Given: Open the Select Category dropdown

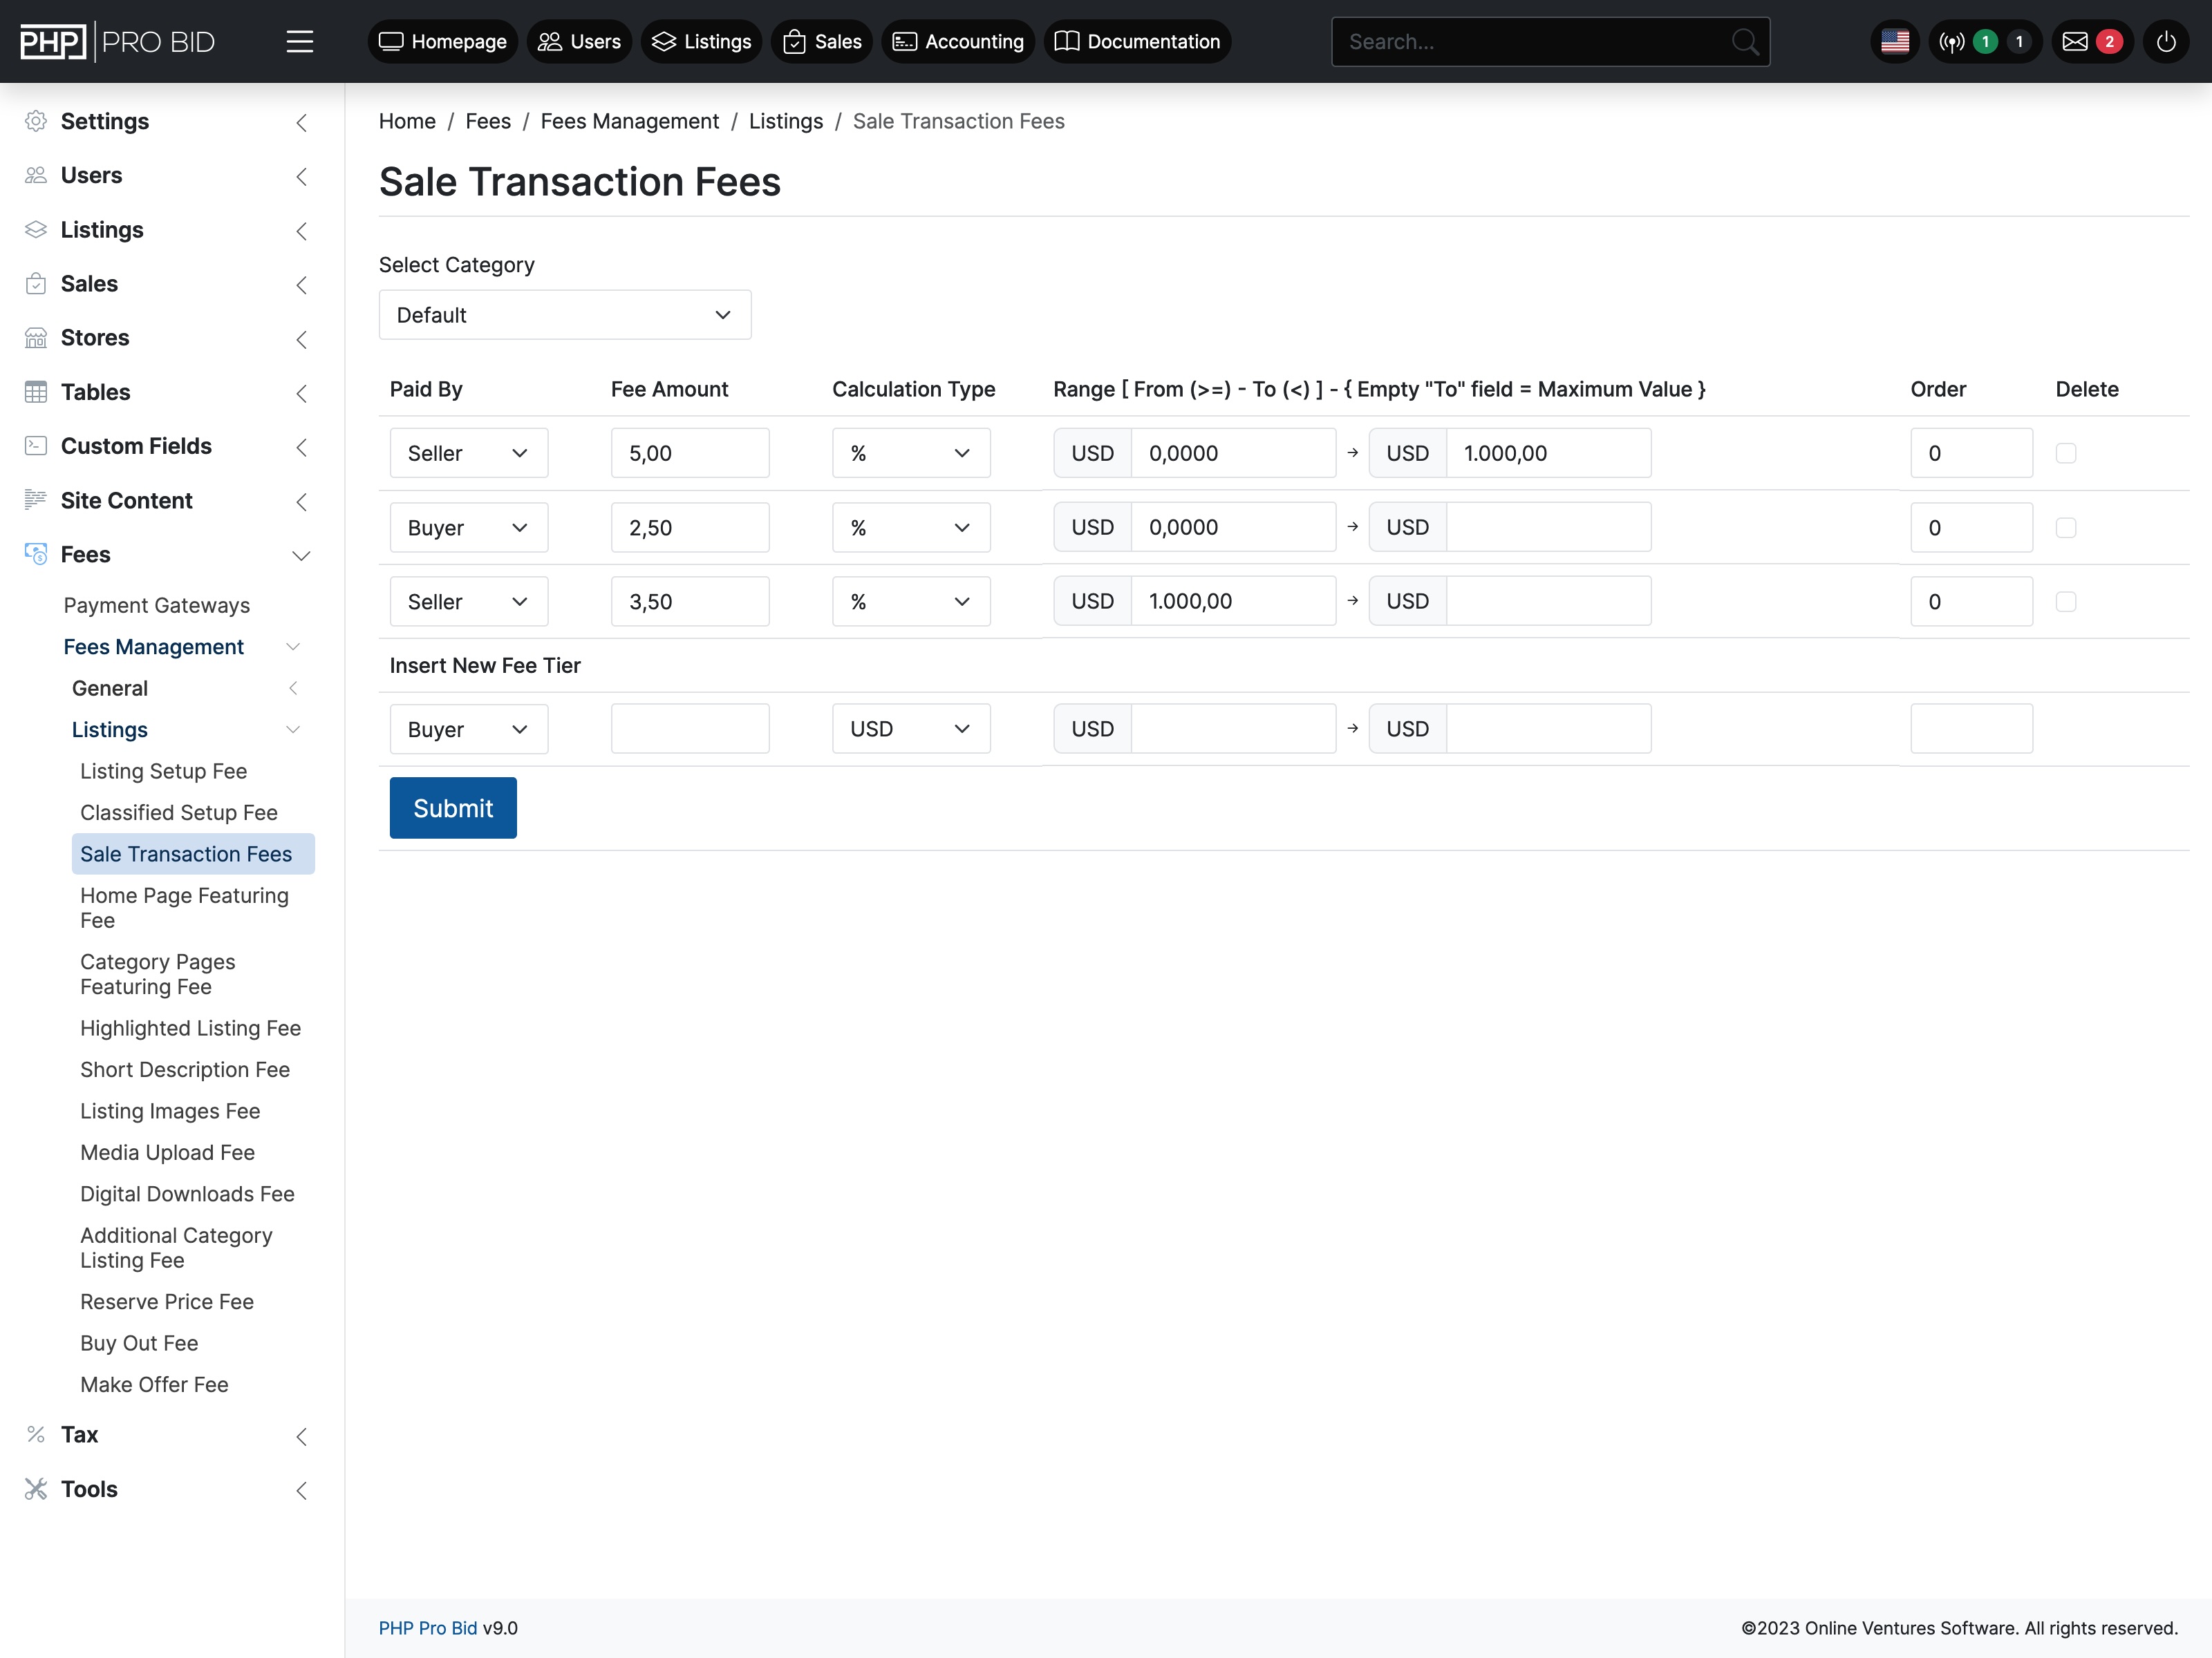Looking at the screenshot, I should coord(564,314).
